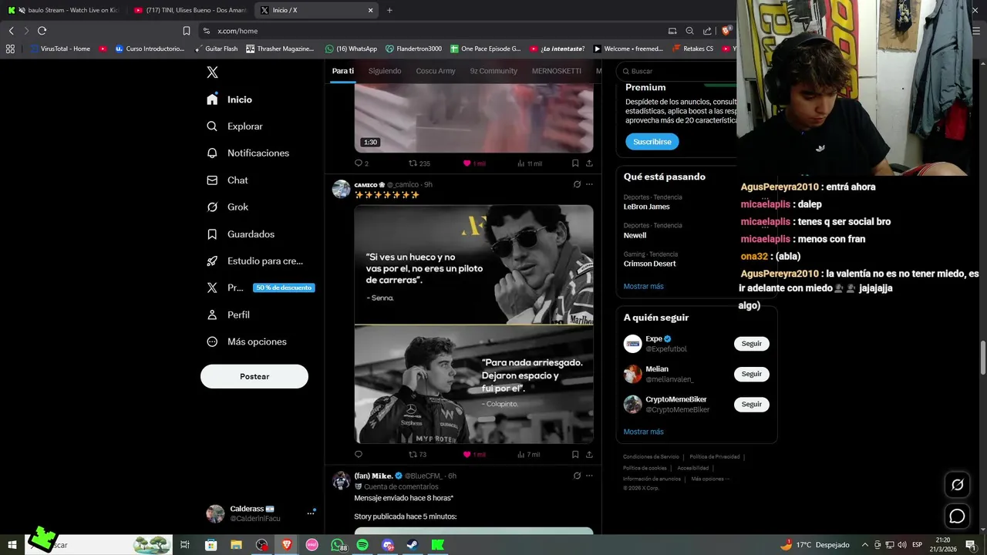Open Premium with 50% discount item
Image resolution: width=987 pixels, height=555 pixels.
(261, 288)
